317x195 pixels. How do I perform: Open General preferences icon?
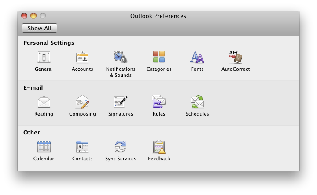pos(44,58)
